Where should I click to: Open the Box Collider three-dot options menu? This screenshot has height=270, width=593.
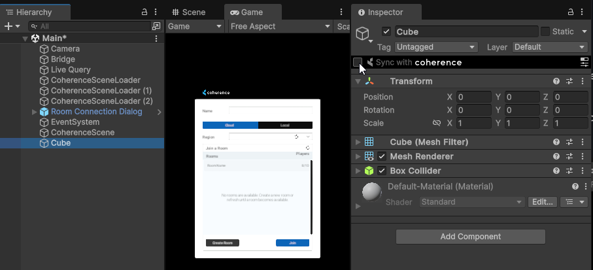point(583,171)
